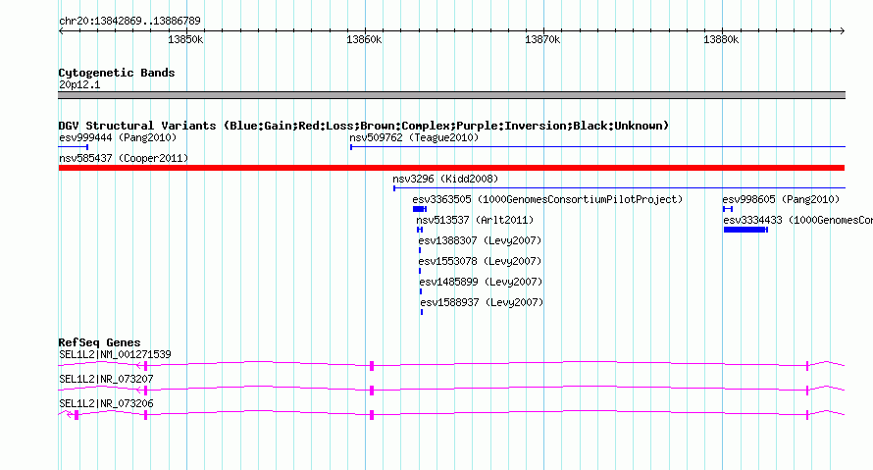The image size is (873, 470).
Task: Open esv3363505 1000GenomesConsortiumPilotProject label
Action: click(547, 199)
